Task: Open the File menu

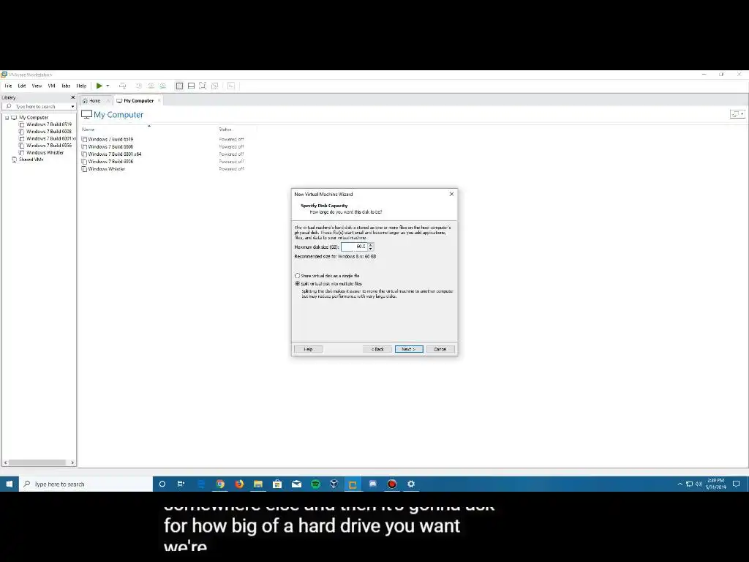Action: pos(8,86)
